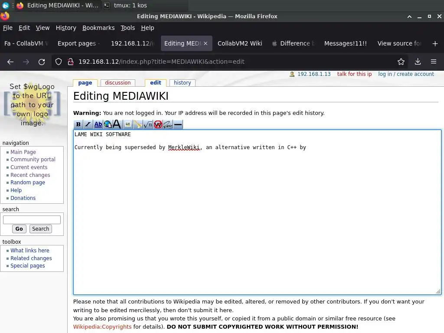This screenshot has height=333, width=444.
Task: Click the Go search button
Action: pos(19,229)
